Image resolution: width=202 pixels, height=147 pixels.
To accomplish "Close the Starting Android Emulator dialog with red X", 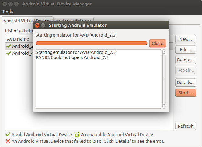I will (x=37, y=25).
